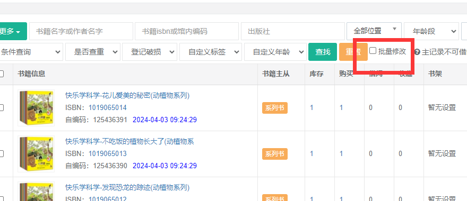The height and width of the screenshot is (201, 467).
Task: Check the row for 花儿爱美的秘密
Action: pos(1,107)
